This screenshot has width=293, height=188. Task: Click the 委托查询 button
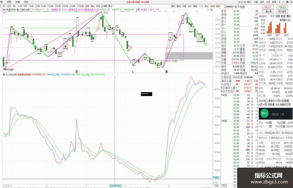[x=282, y=11]
